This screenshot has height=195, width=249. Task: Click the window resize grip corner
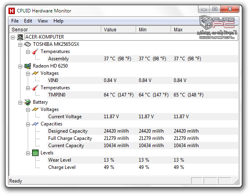click(x=237, y=181)
